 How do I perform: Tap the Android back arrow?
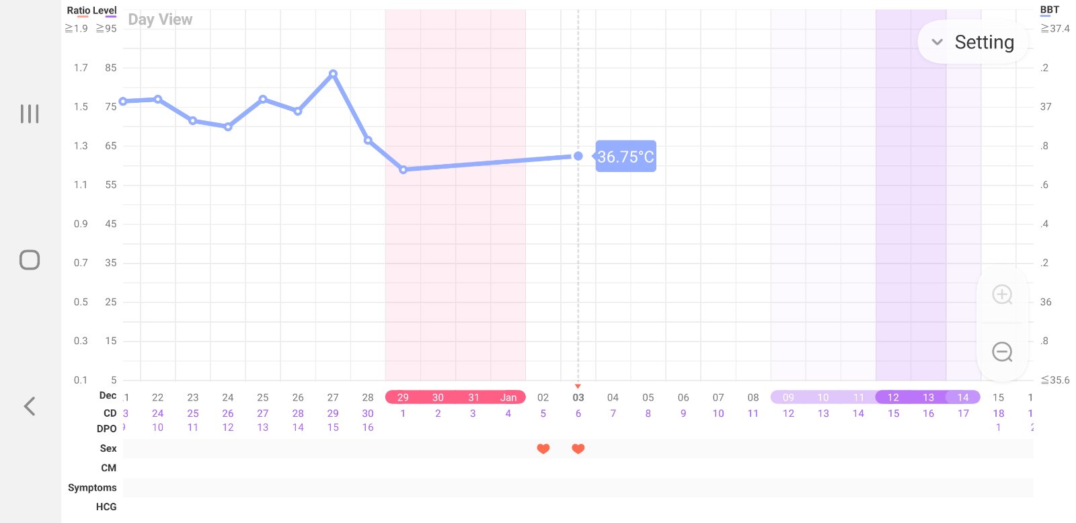(30, 406)
